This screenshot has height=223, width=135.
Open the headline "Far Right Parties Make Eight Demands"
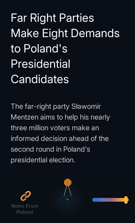coord(65,25)
